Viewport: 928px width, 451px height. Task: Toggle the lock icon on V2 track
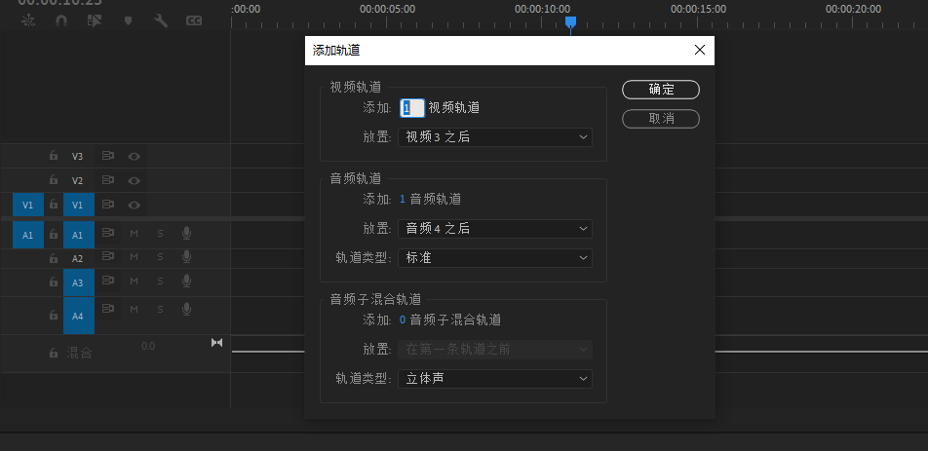tap(54, 180)
